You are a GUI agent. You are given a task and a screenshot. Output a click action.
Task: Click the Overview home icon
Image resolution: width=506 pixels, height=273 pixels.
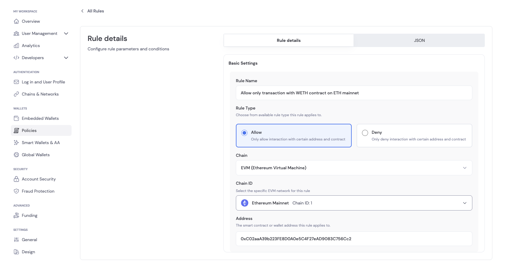16,21
